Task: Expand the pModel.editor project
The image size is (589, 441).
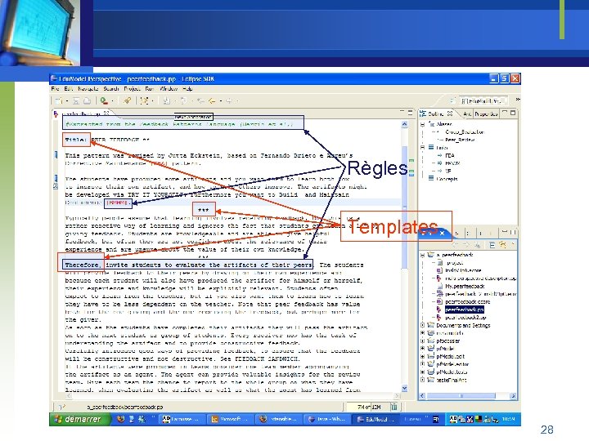Action: coord(423,364)
